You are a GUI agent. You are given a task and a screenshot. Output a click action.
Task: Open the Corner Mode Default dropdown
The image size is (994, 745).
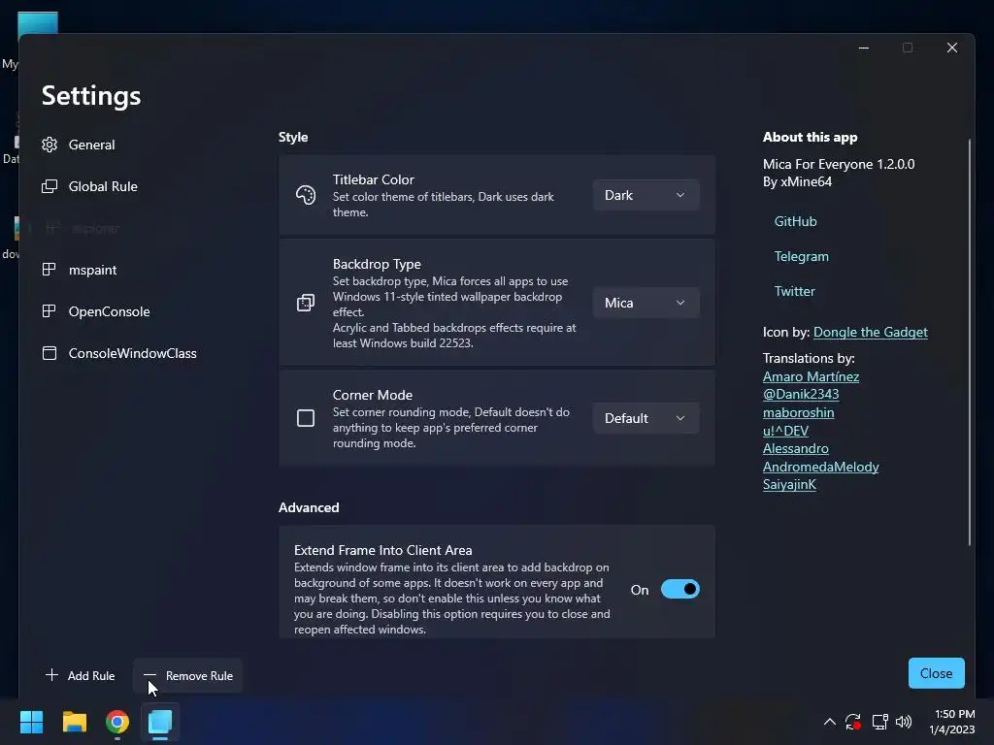click(646, 418)
